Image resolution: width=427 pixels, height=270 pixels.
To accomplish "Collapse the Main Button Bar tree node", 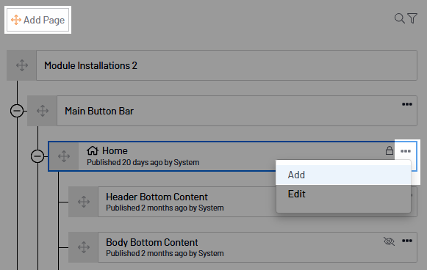I will pyautogui.click(x=17, y=111).
